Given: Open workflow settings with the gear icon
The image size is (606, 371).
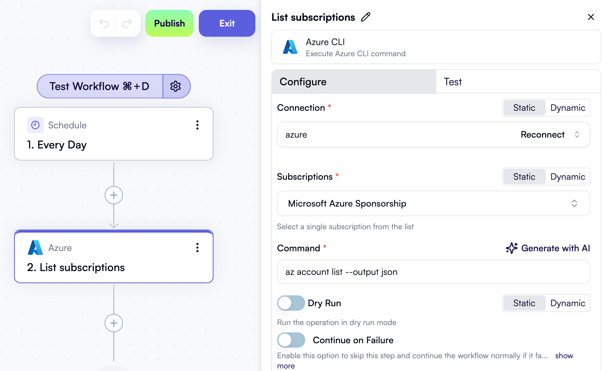Looking at the screenshot, I should 176,86.
